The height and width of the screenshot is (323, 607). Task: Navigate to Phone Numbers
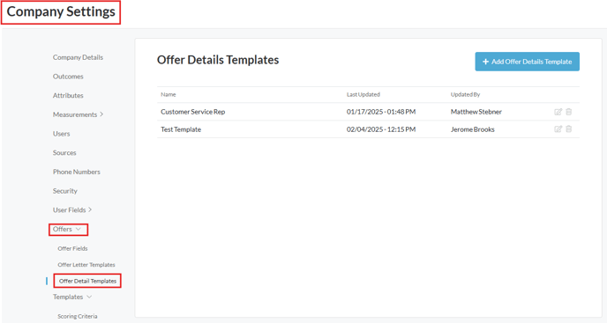(x=77, y=172)
